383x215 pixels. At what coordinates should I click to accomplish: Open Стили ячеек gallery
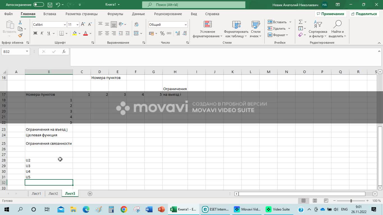point(255,29)
